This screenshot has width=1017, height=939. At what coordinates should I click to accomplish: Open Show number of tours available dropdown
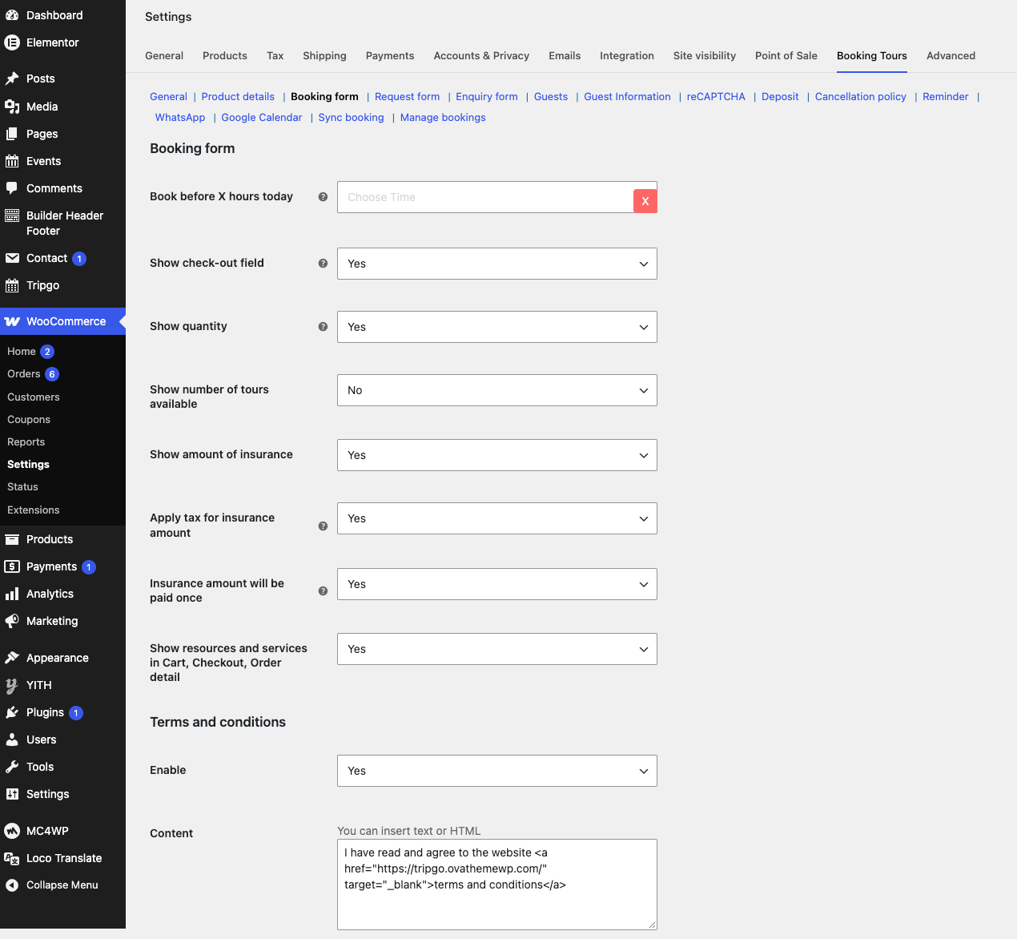point(497,390)
